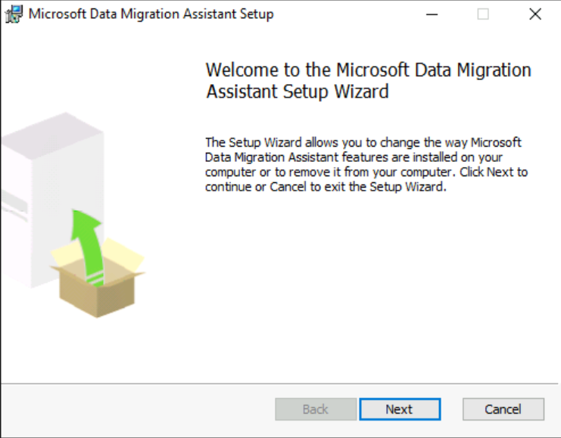Click the greyed-out maximize window button

pos(483,14)
